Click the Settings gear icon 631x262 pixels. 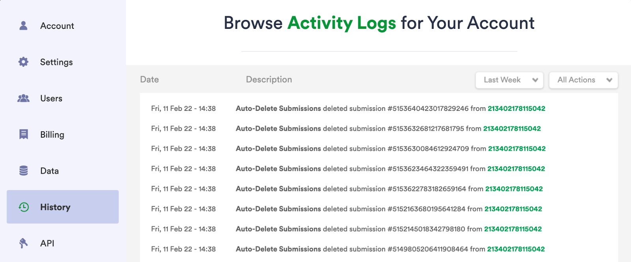(x=24, y=62)
